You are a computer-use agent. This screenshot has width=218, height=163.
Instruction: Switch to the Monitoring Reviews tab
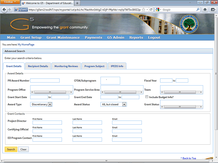66,66
